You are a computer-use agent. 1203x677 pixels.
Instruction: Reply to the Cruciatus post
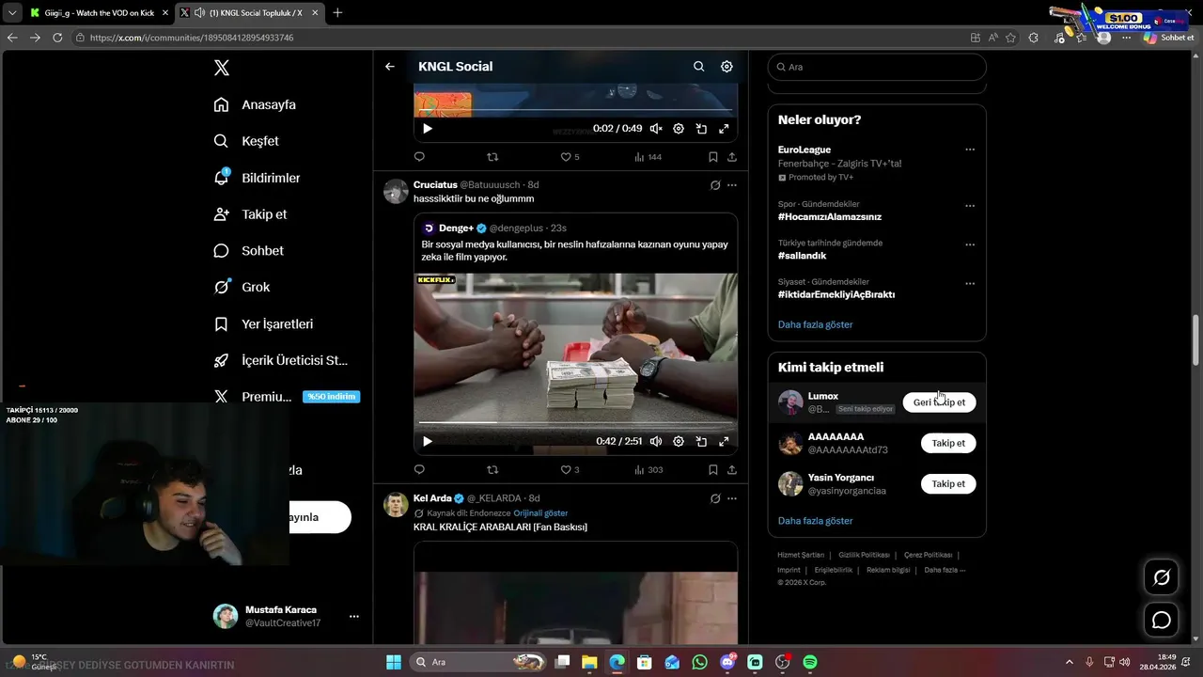coord(419,469)
